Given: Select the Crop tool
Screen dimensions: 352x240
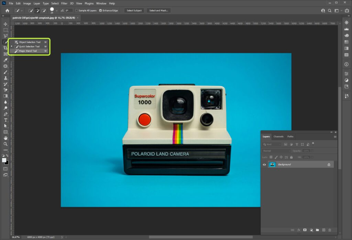Looking at the screenshot, I should point(5,48).
